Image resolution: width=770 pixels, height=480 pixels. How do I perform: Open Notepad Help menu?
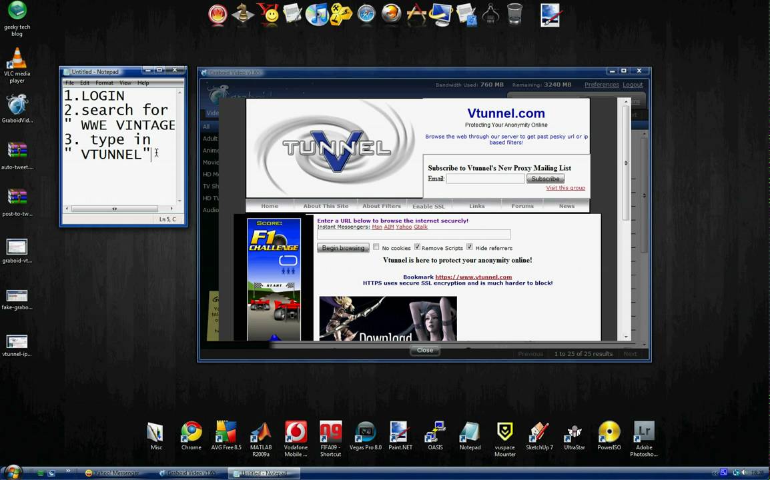tap(143, 83)
